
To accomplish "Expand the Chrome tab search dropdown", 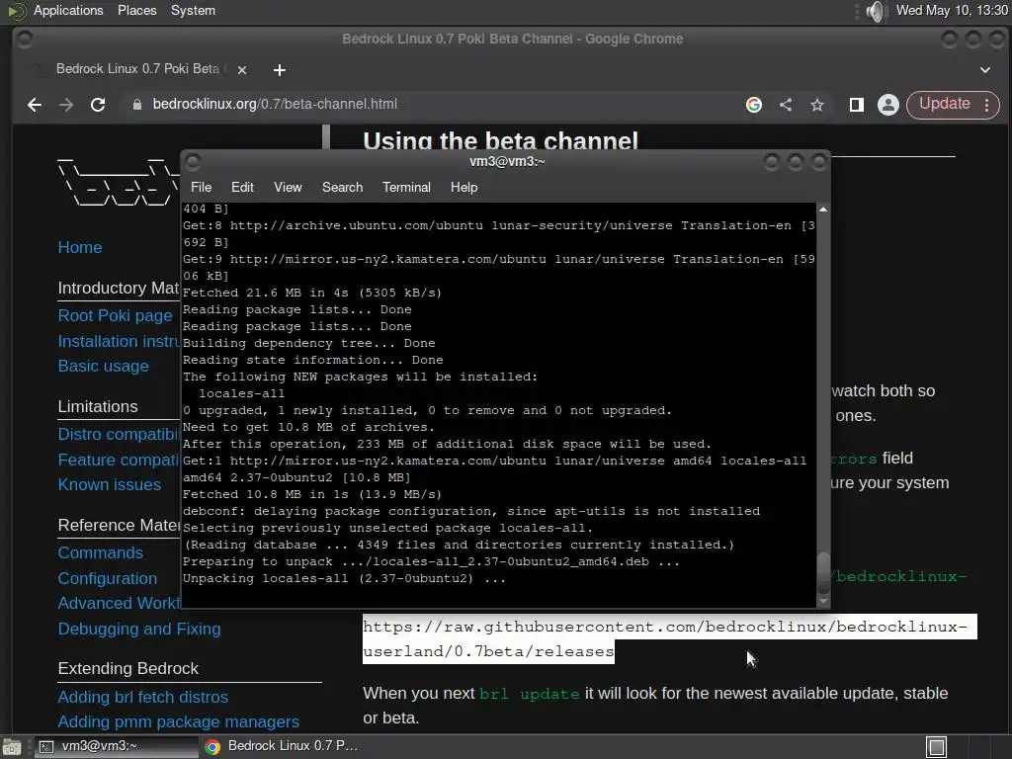I will click(x=985, y=70).
